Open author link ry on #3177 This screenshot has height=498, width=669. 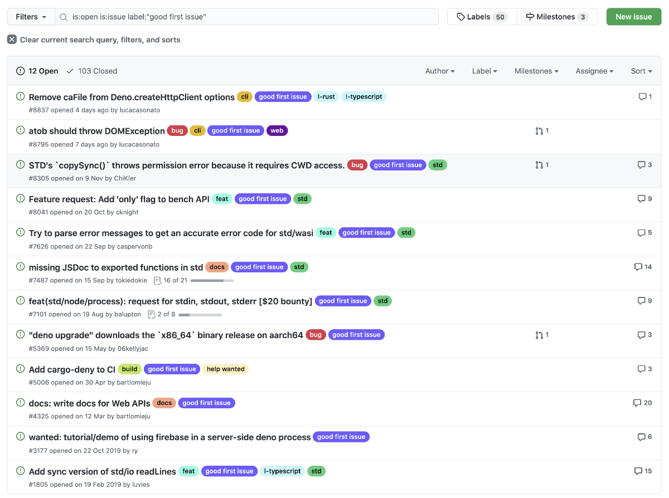tap(134, 451)
